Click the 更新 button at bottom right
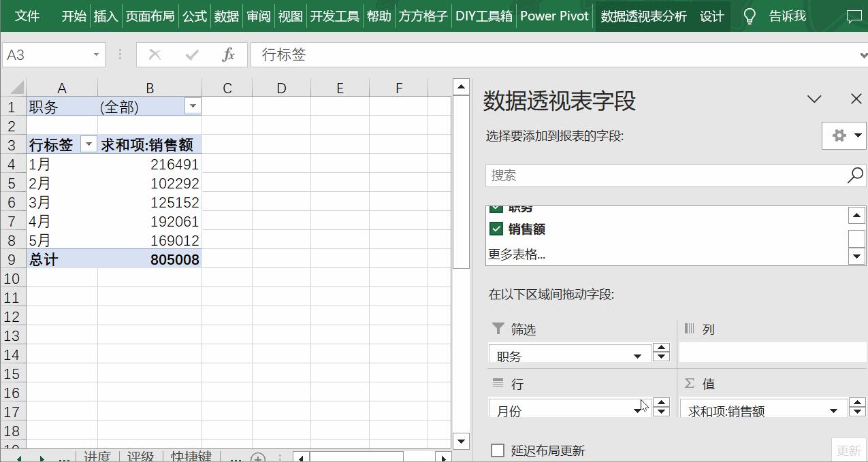 click(849, 450)
